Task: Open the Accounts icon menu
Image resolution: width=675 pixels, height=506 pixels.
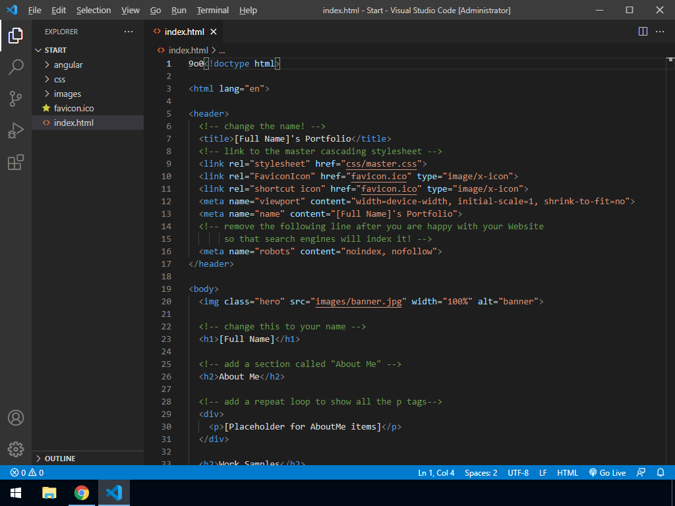Action: [x=16, y=418]
